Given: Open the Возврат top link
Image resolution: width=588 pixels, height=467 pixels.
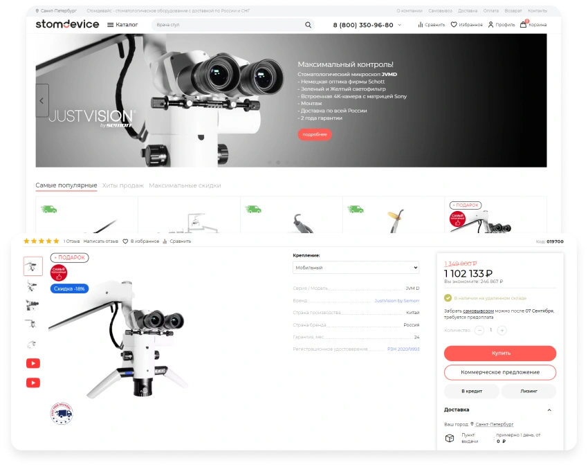Looking at the screenshot, I should (x=513, y=11).
